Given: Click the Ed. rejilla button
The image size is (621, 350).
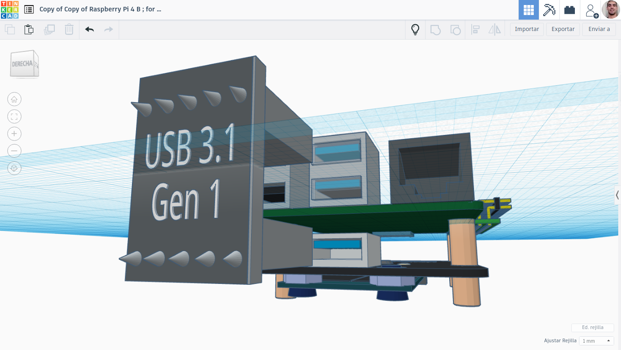Looking at the screenshot, I should pos(593,328).
